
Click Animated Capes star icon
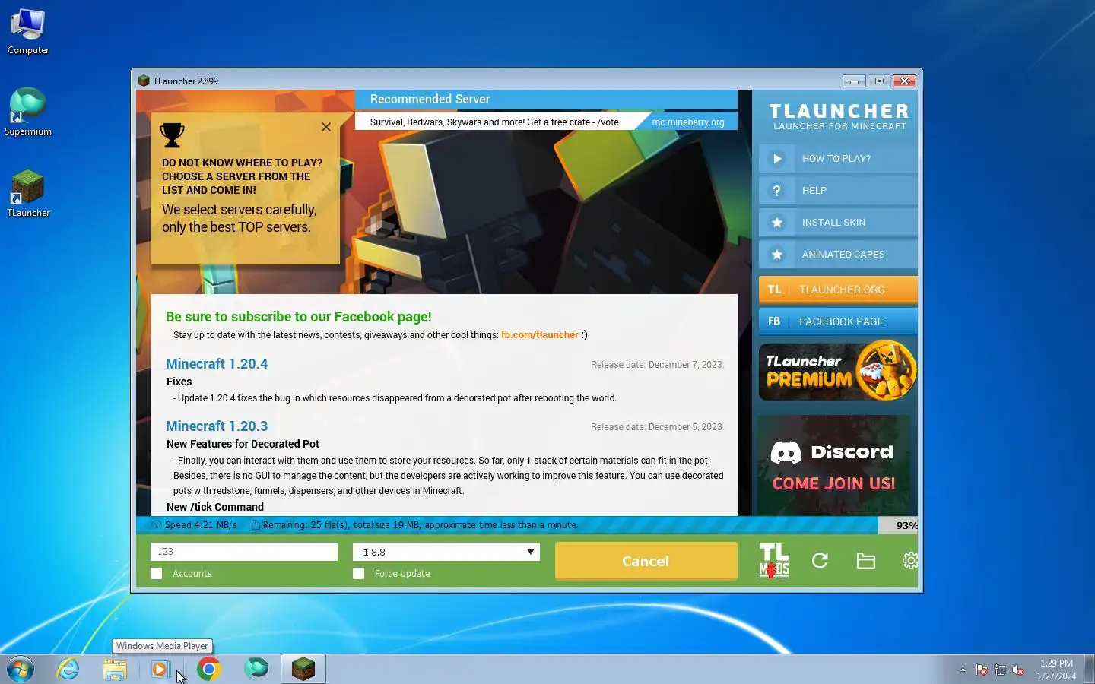click(776, 255)
